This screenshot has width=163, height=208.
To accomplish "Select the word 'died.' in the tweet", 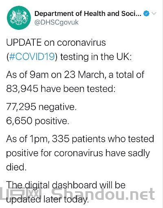I will [16, 167].
